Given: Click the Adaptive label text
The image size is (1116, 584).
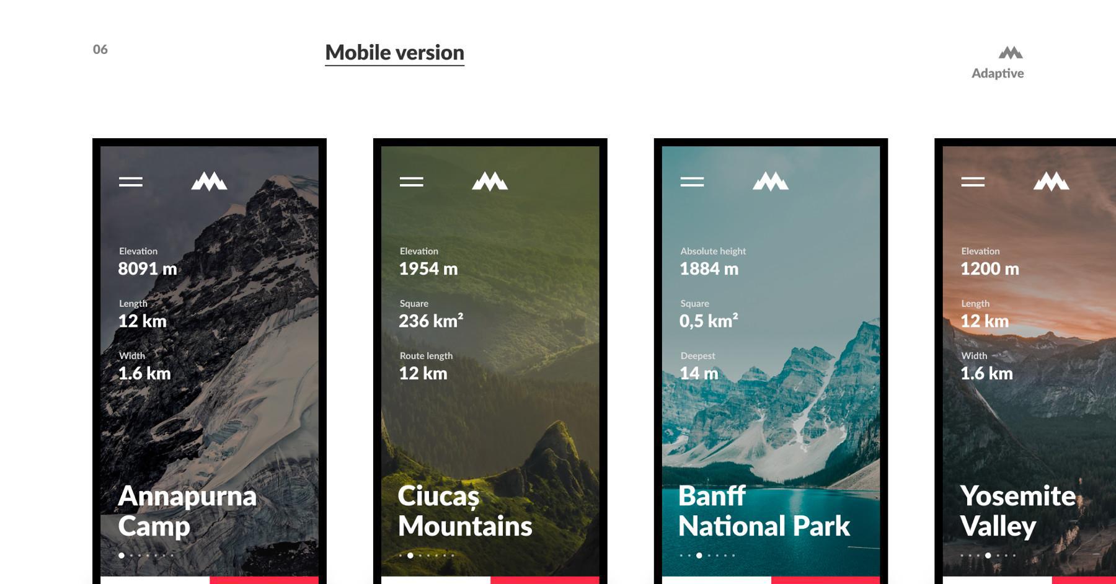Looking at the screenshot, I should [998, 73].
